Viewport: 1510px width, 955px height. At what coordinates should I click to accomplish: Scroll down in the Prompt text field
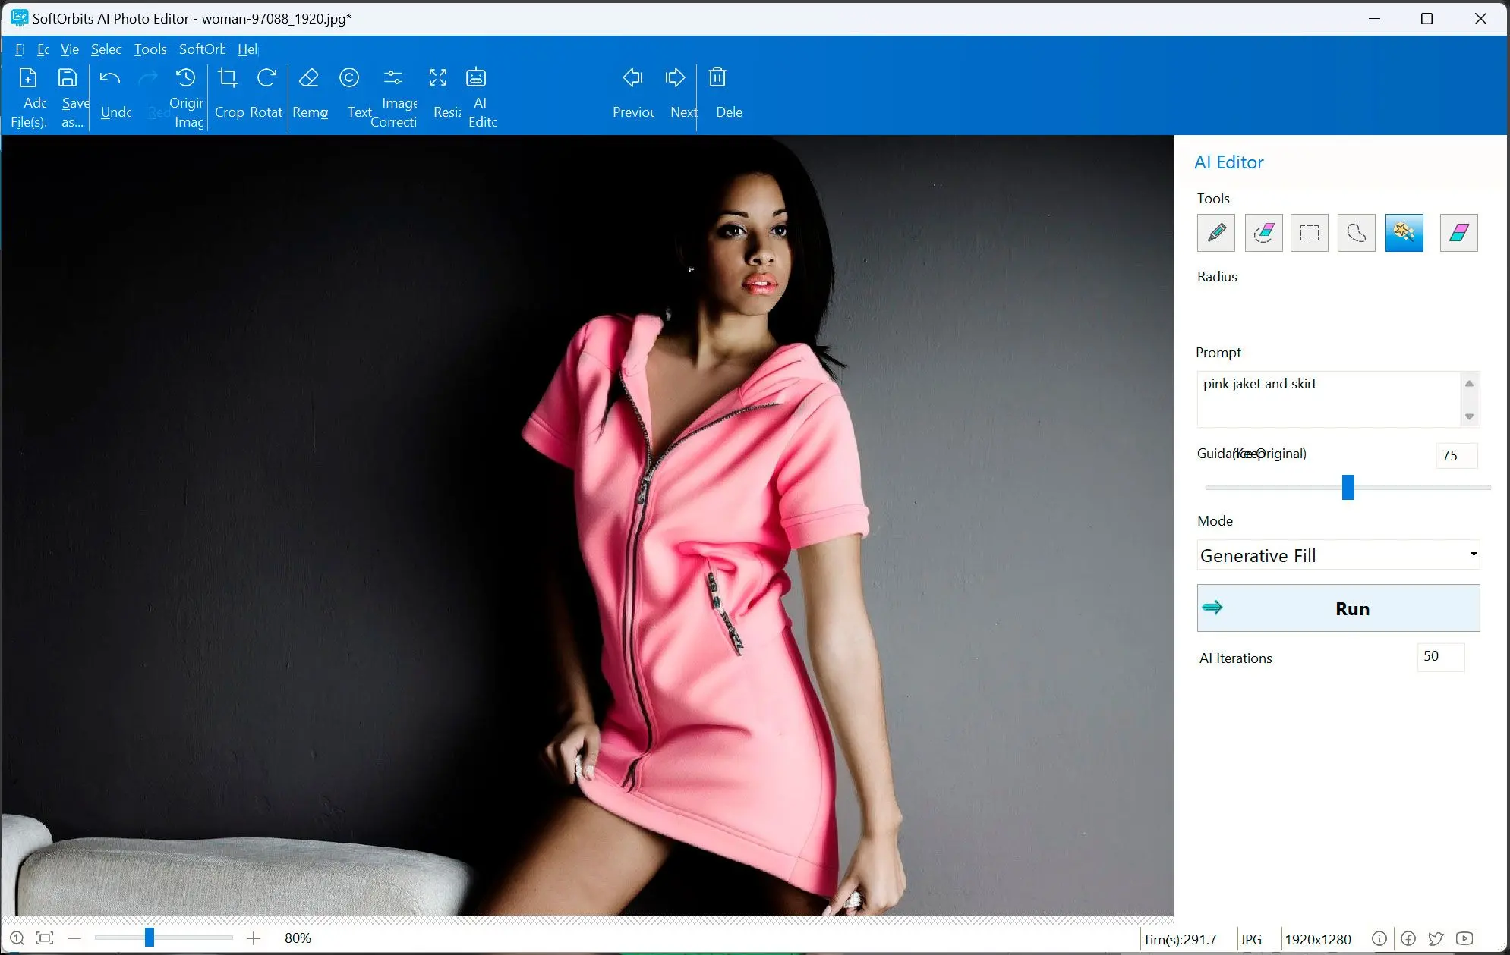pos(1469,416)
